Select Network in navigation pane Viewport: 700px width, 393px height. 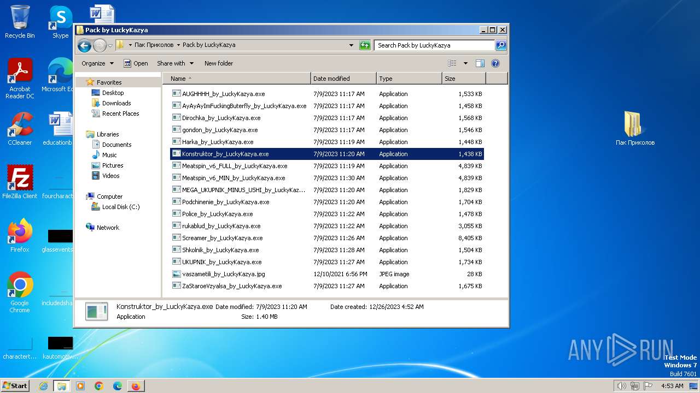click(x=108, y=228)
